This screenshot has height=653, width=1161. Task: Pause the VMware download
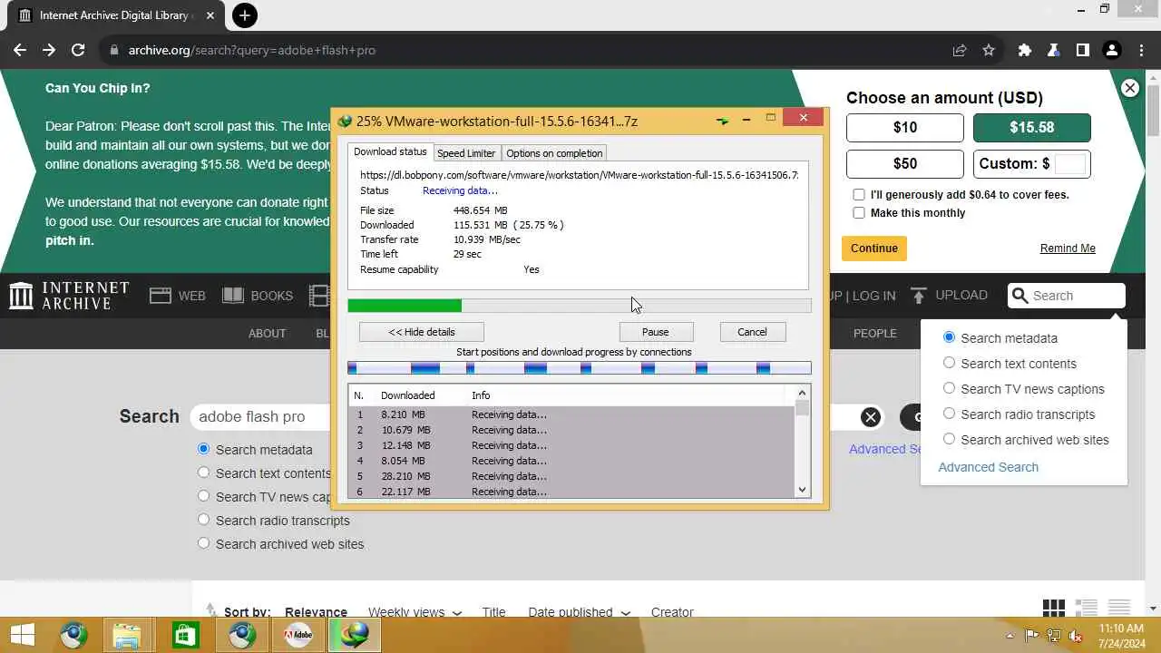click(x=656, y=332)
